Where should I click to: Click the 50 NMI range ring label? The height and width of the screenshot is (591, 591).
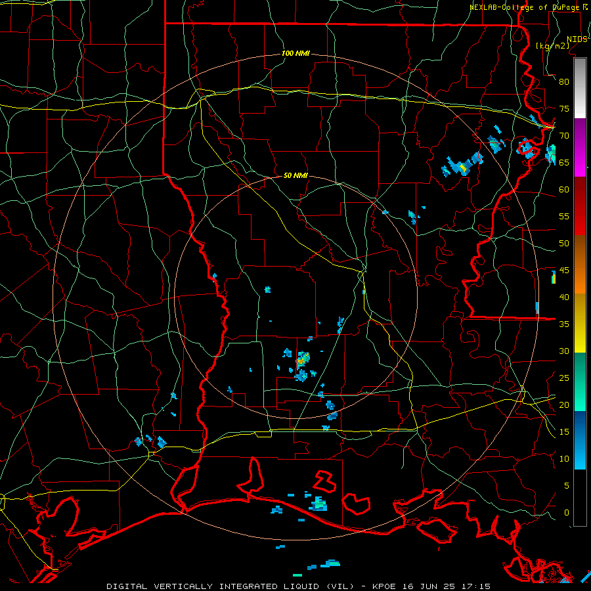(x=295, y=175)
